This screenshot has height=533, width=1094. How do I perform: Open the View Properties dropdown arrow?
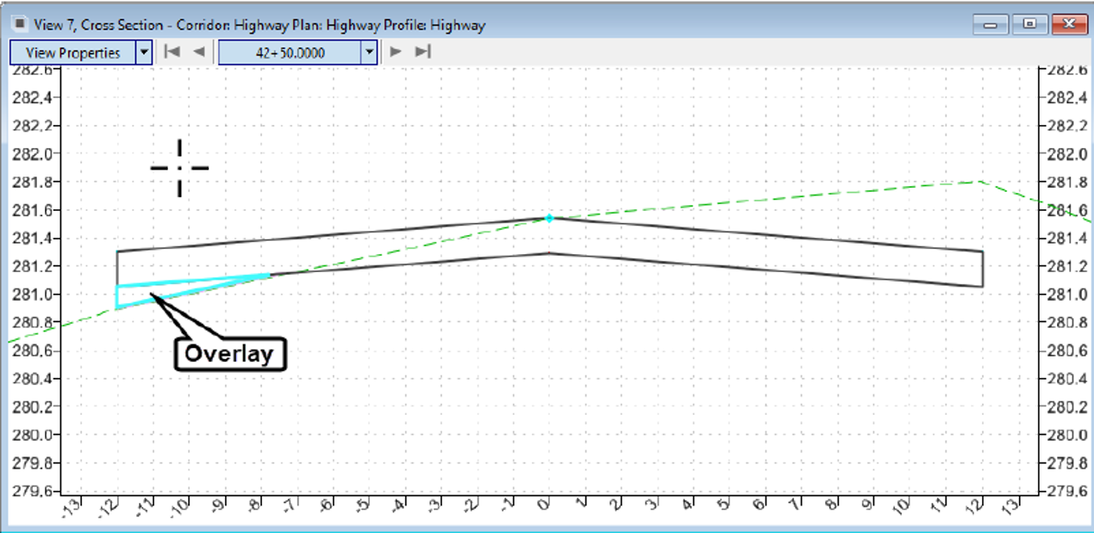pos(144,52)
